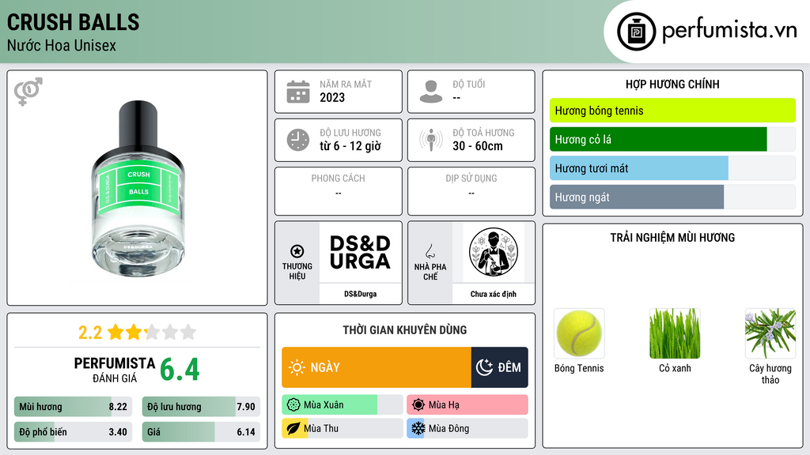Click the Hương bóng tennis accord bar

[x=672, y=111]
